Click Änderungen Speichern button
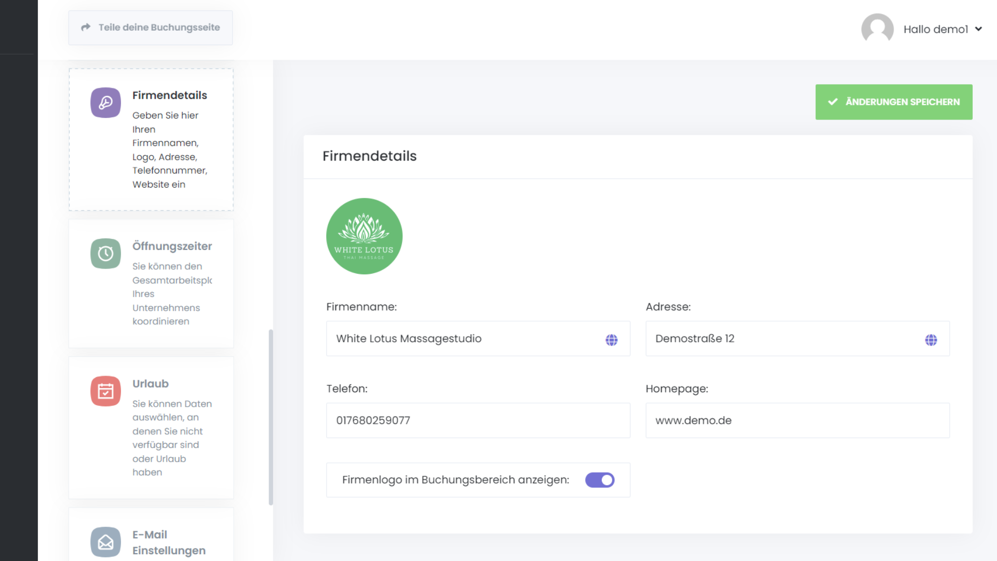This screenshot has width=997, height=561. (x=893, y=102)
